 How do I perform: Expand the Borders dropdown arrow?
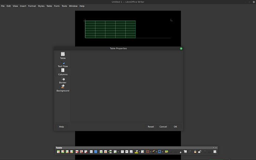tap(151, 152)
